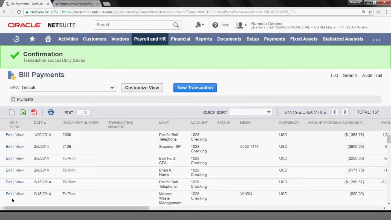Viewport: 391px width, 220px height.
Task: Open the user role avatar menu
Action: point(241,25)
